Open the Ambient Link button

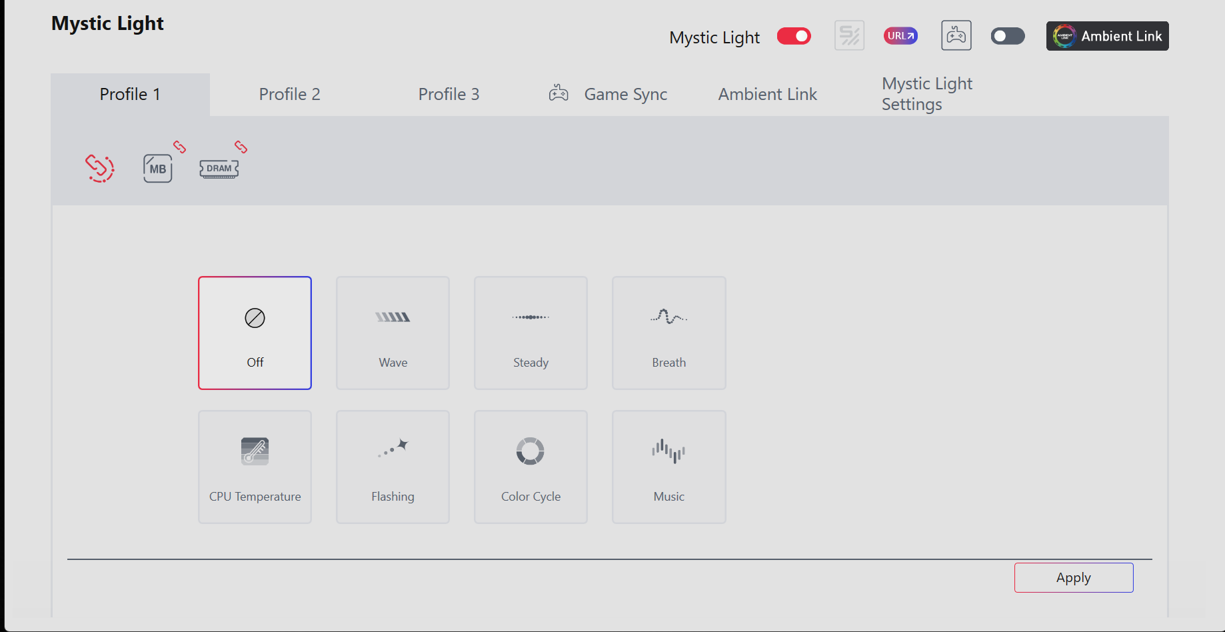(x=1108, y=36)
